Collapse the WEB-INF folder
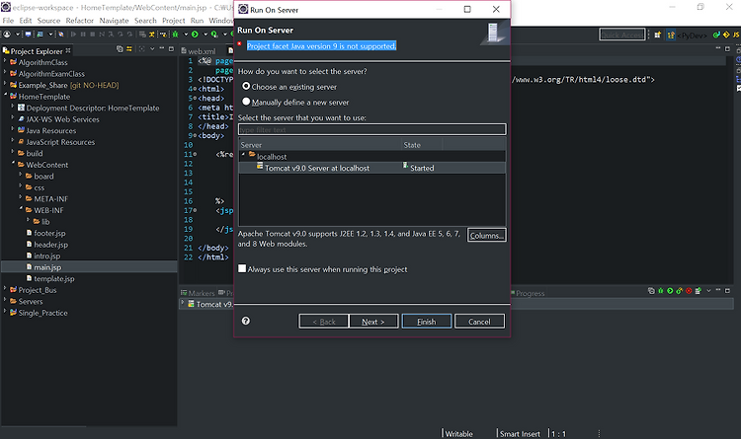The height and width of the screenshot is (439, 741). [21, 208]
